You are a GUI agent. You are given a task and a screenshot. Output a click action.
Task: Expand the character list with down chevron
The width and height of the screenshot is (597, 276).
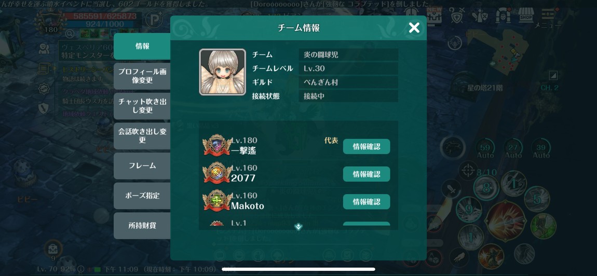point(298,227)
